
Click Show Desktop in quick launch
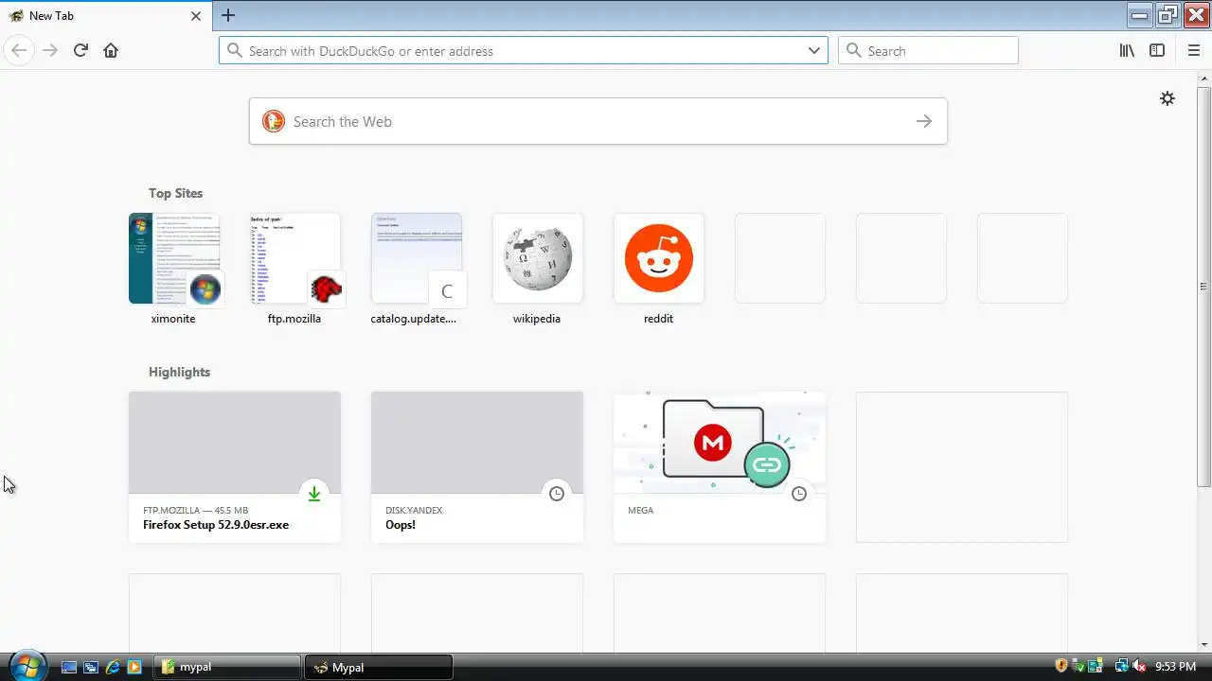coord(68,667)
